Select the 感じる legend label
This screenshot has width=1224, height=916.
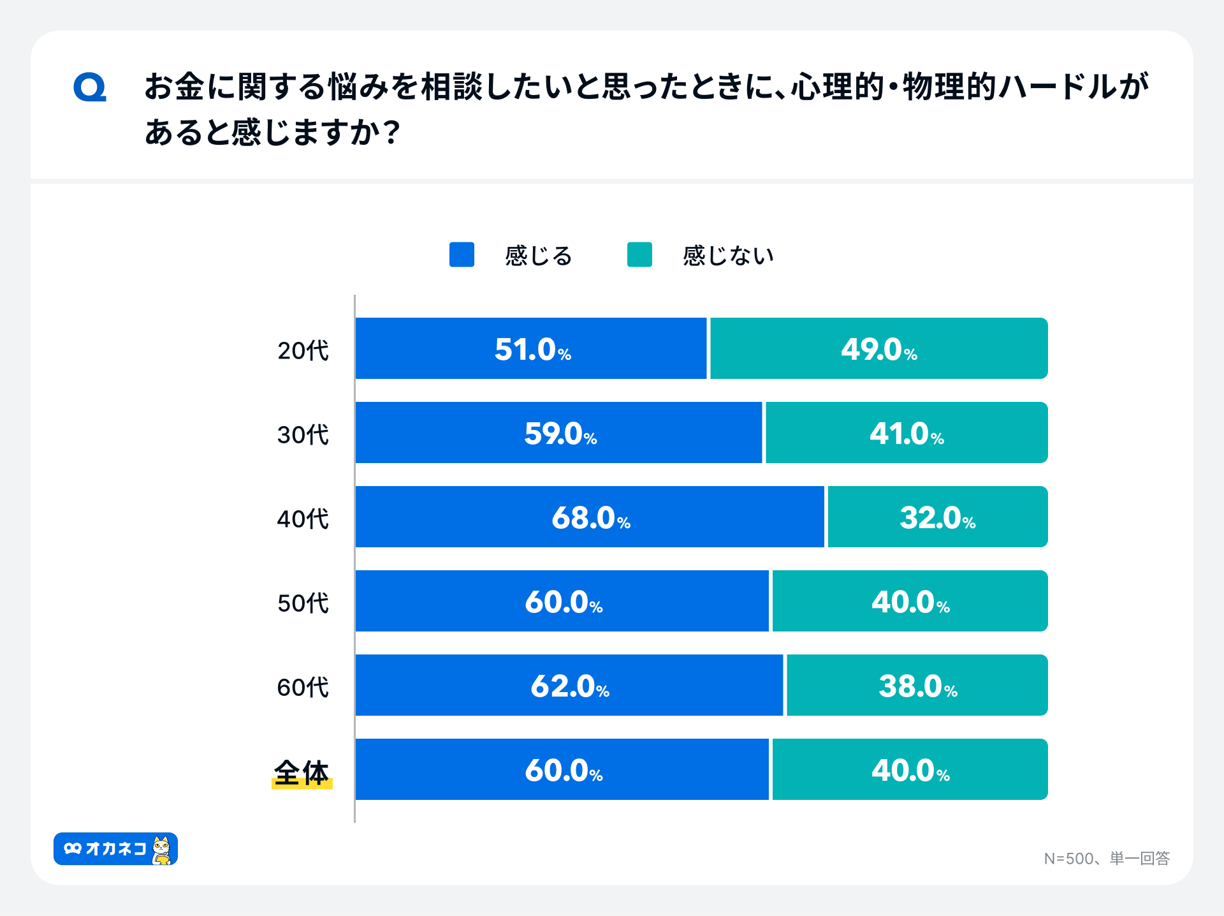539,256
